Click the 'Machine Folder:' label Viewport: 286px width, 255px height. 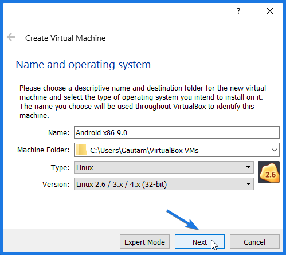pyautogui.click(x=44, y=150)
